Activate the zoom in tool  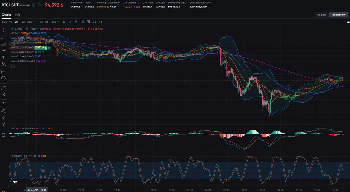pyautogui.click(x=3, y=95)
